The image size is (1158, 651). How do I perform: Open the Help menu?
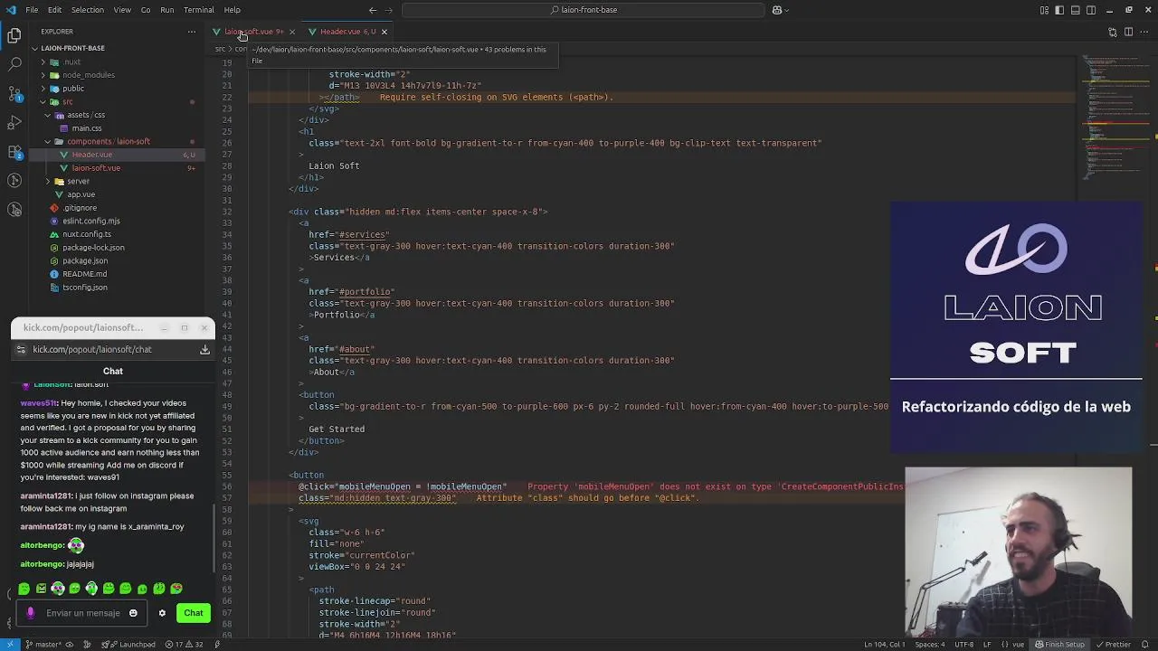[x=233, y=10]
